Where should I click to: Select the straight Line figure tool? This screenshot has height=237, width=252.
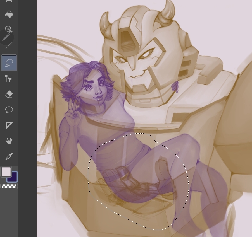(x=9, y=45)
